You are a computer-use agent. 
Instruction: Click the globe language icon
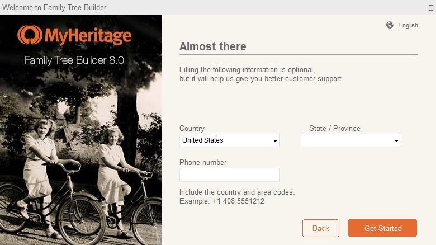tap(390, 25)
